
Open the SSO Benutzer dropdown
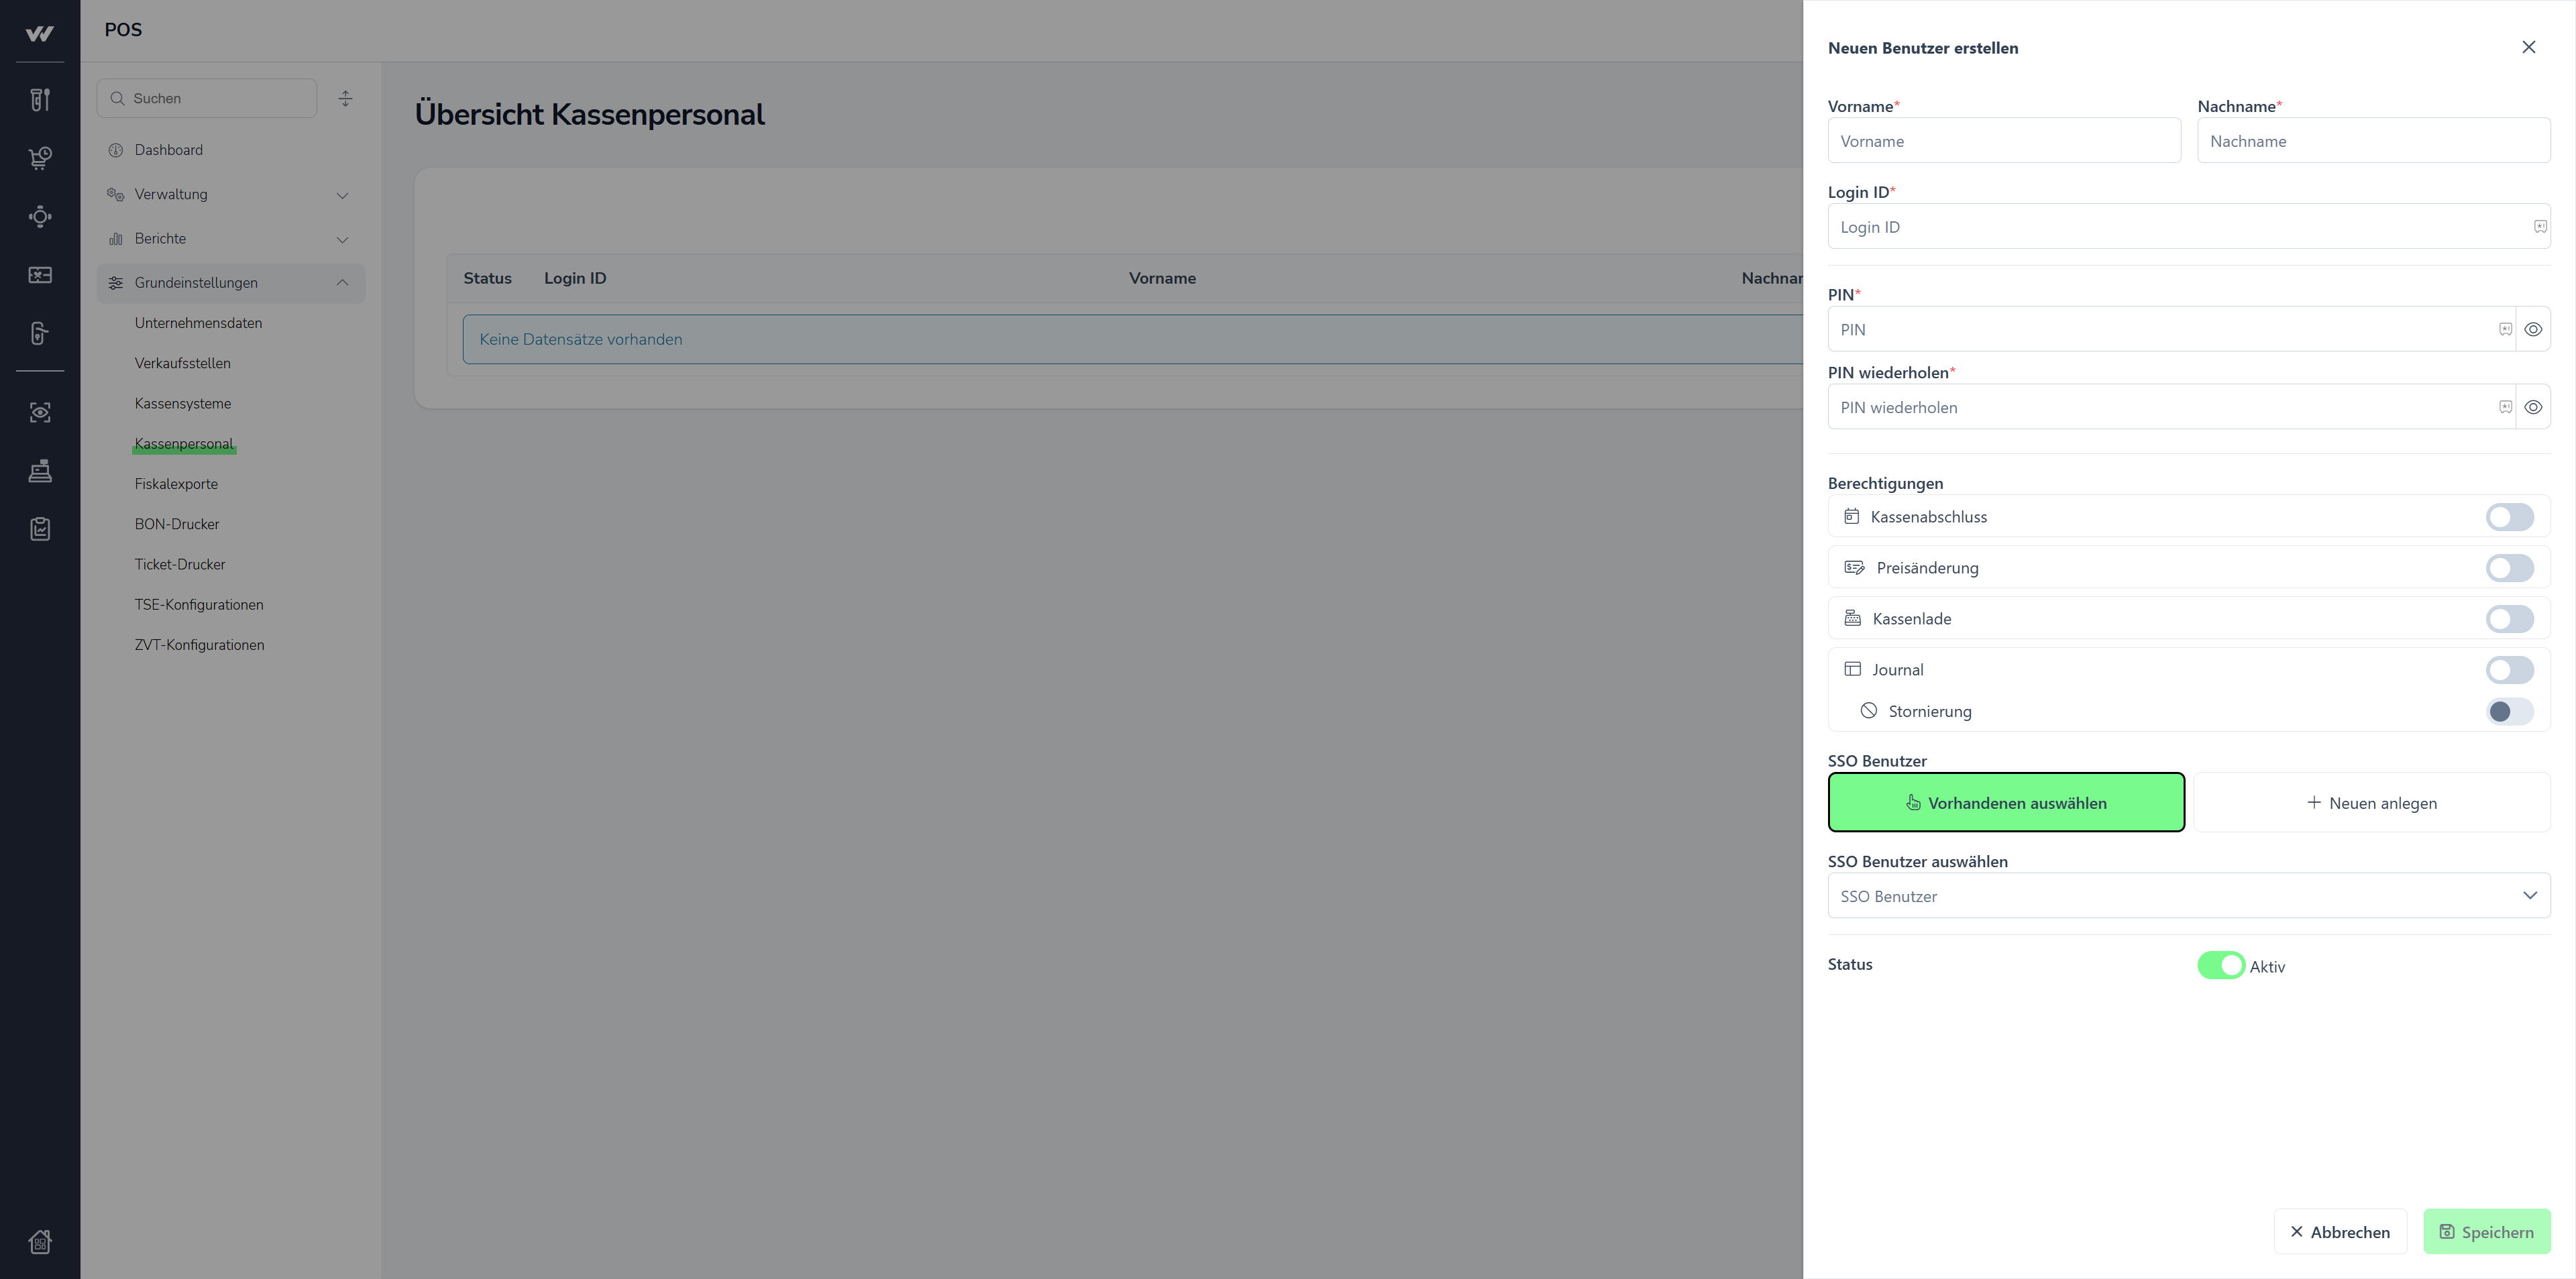(2188, 896)
